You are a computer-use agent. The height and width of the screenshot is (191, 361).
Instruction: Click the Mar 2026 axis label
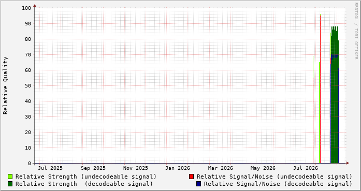pyautogui.click(x=221, y=168)
